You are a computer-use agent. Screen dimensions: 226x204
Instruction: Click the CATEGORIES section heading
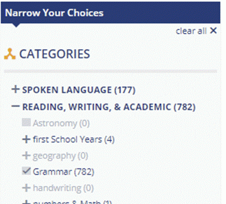(x=54, y=54)
